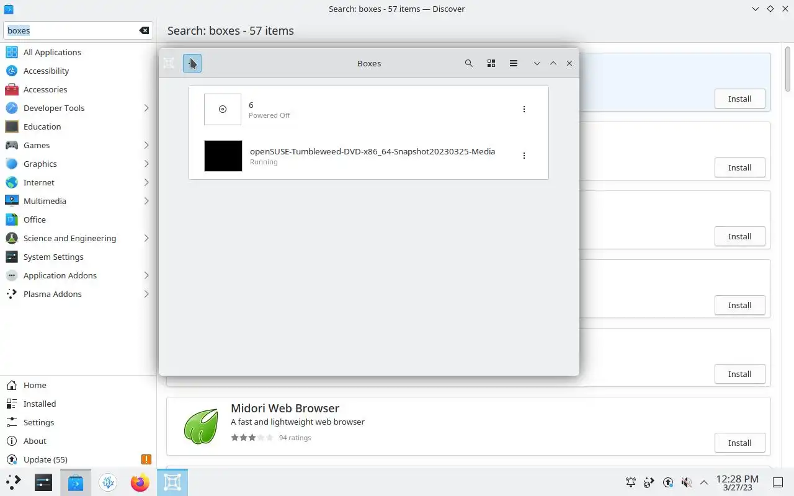Click the Internet globe icon
Viewport: 794px width, 496px height.
click(12, 182)
